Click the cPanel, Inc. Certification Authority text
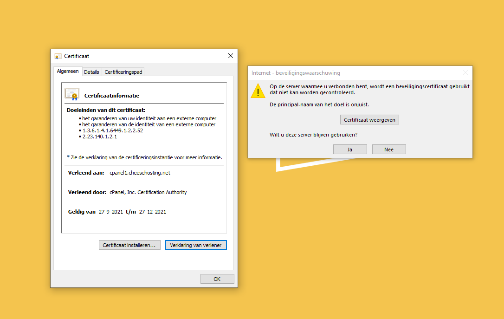The height and width of the screenshot is (319, 504). (x=148, y=192)
